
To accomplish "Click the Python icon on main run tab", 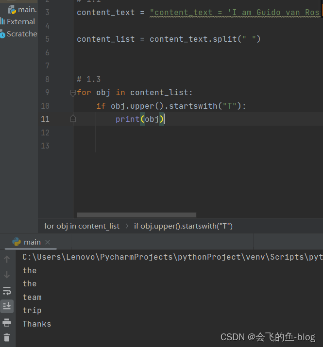I will [x=17, y=242].
